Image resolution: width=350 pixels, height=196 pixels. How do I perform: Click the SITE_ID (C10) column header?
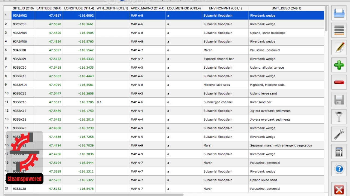23,8
